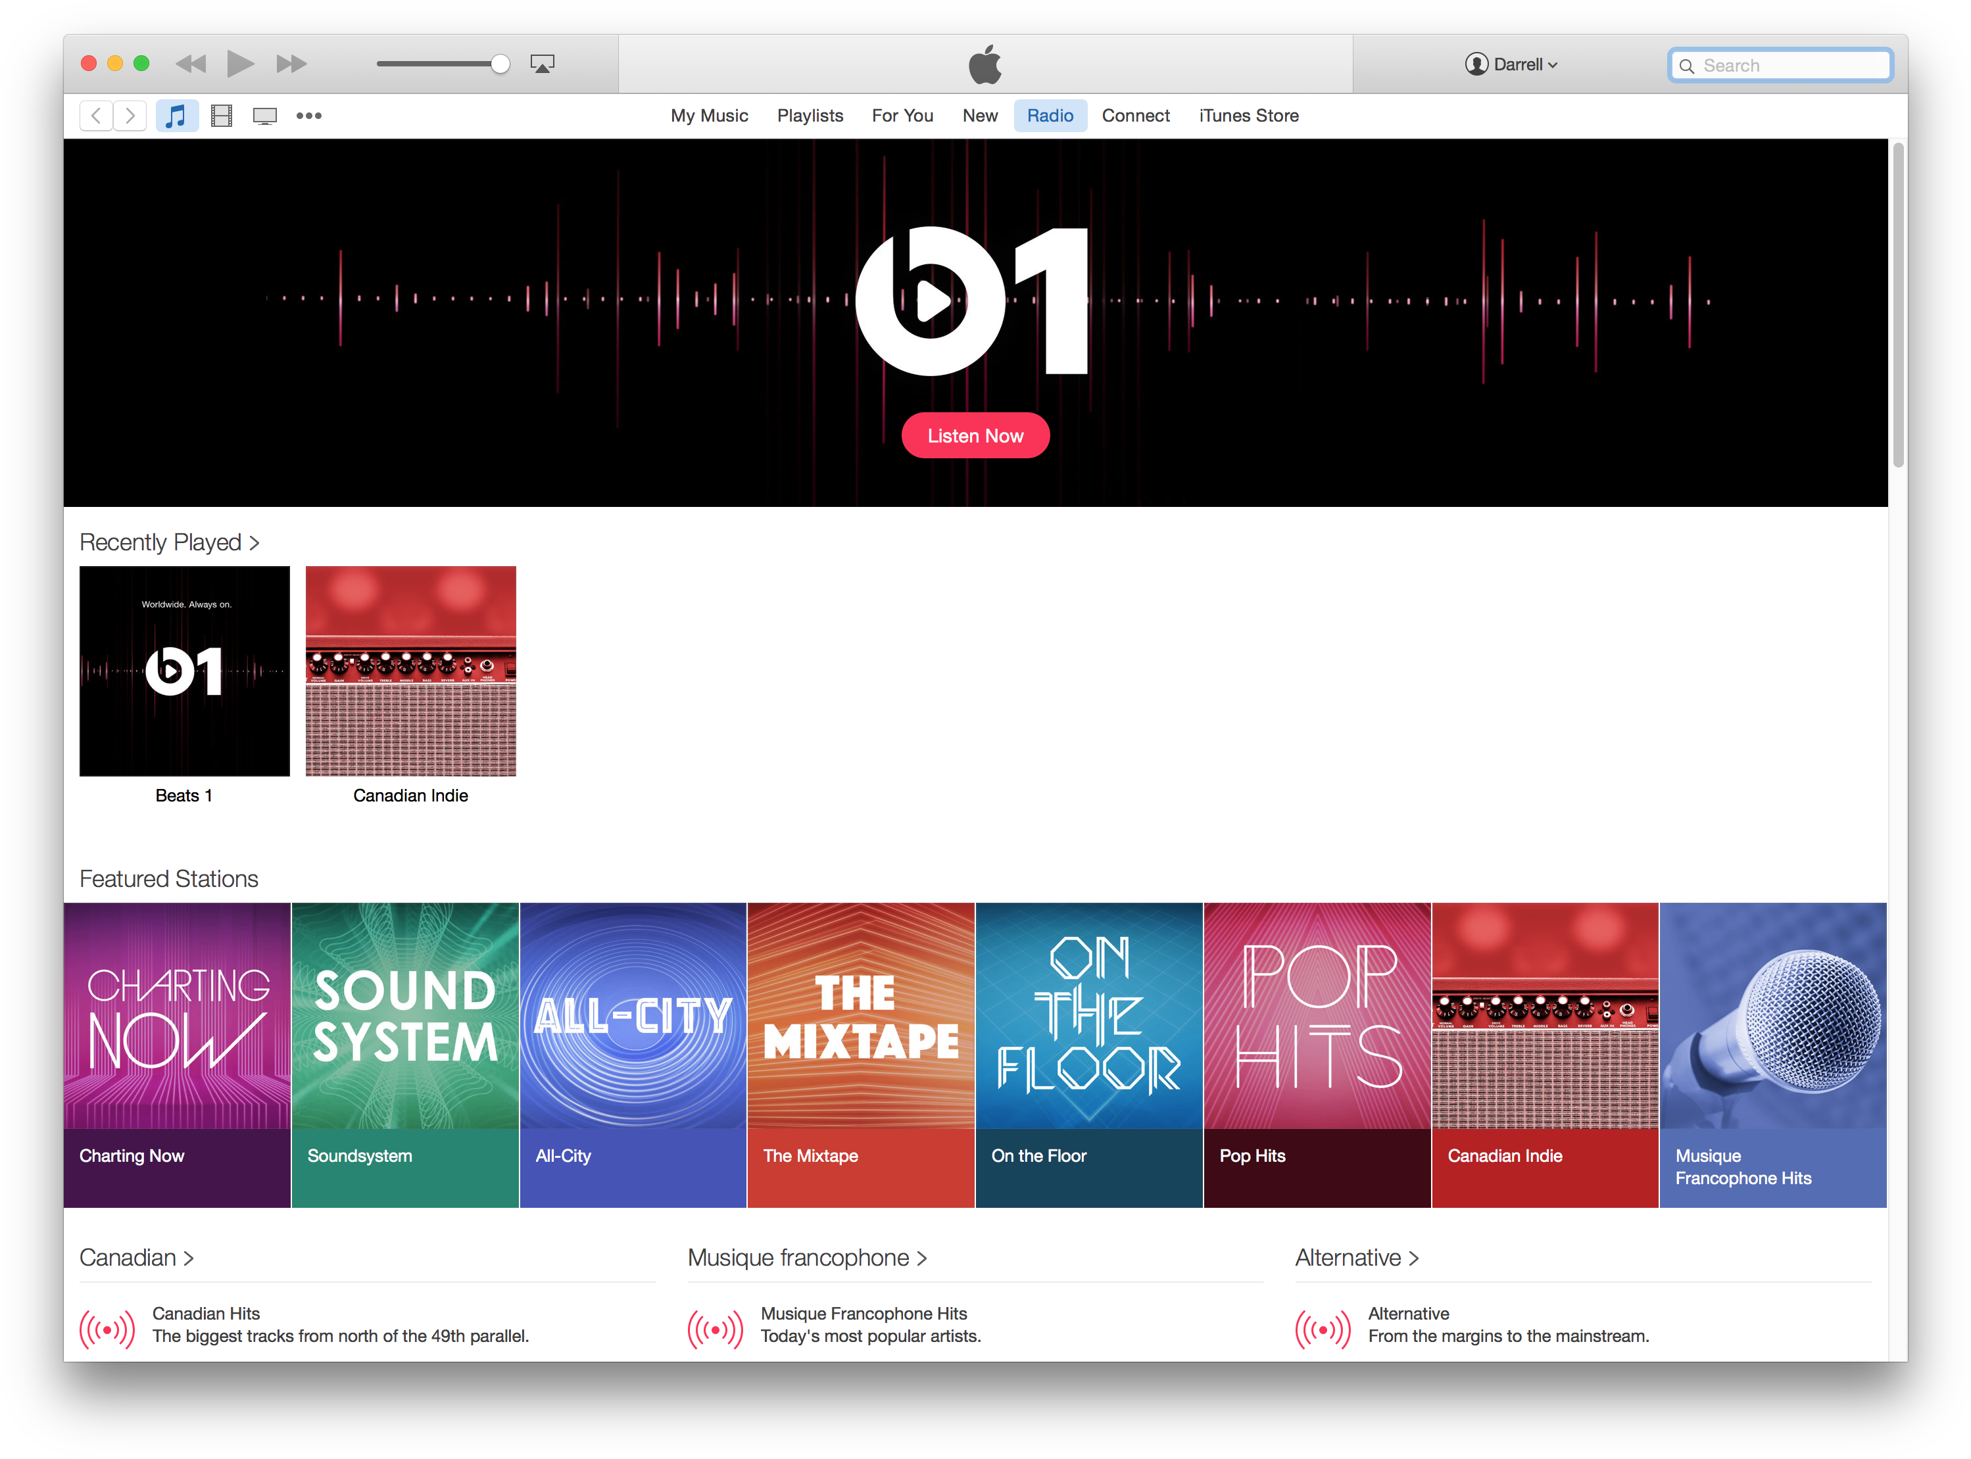
Task: Click the Beats 1 label text
Action: pos(183,796)
